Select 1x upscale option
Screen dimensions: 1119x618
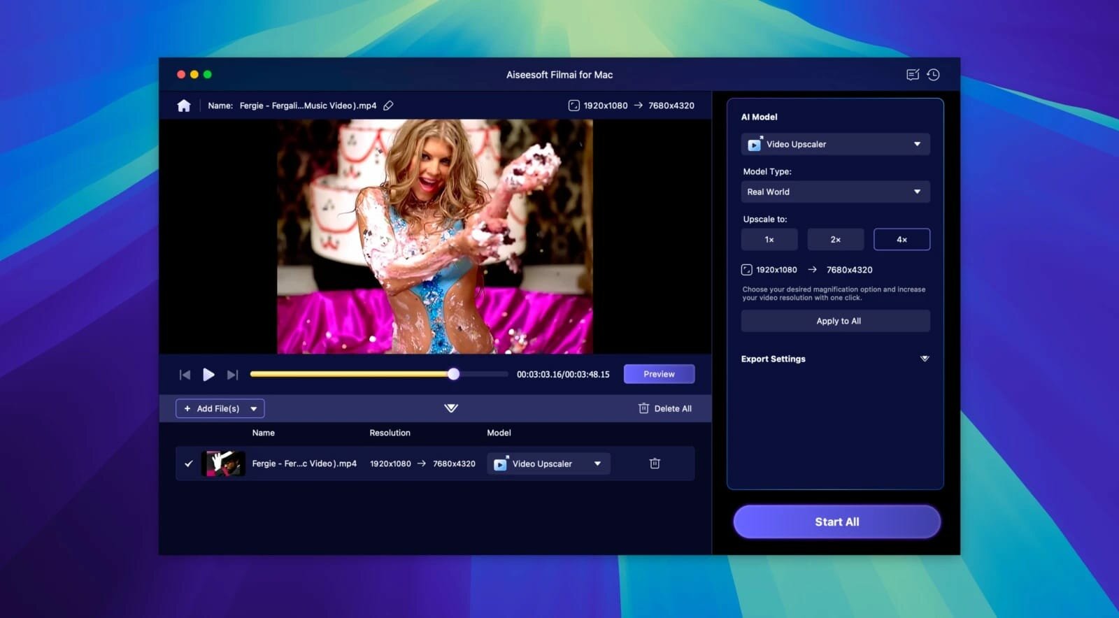pyautogui.click(x=769, y=239)
